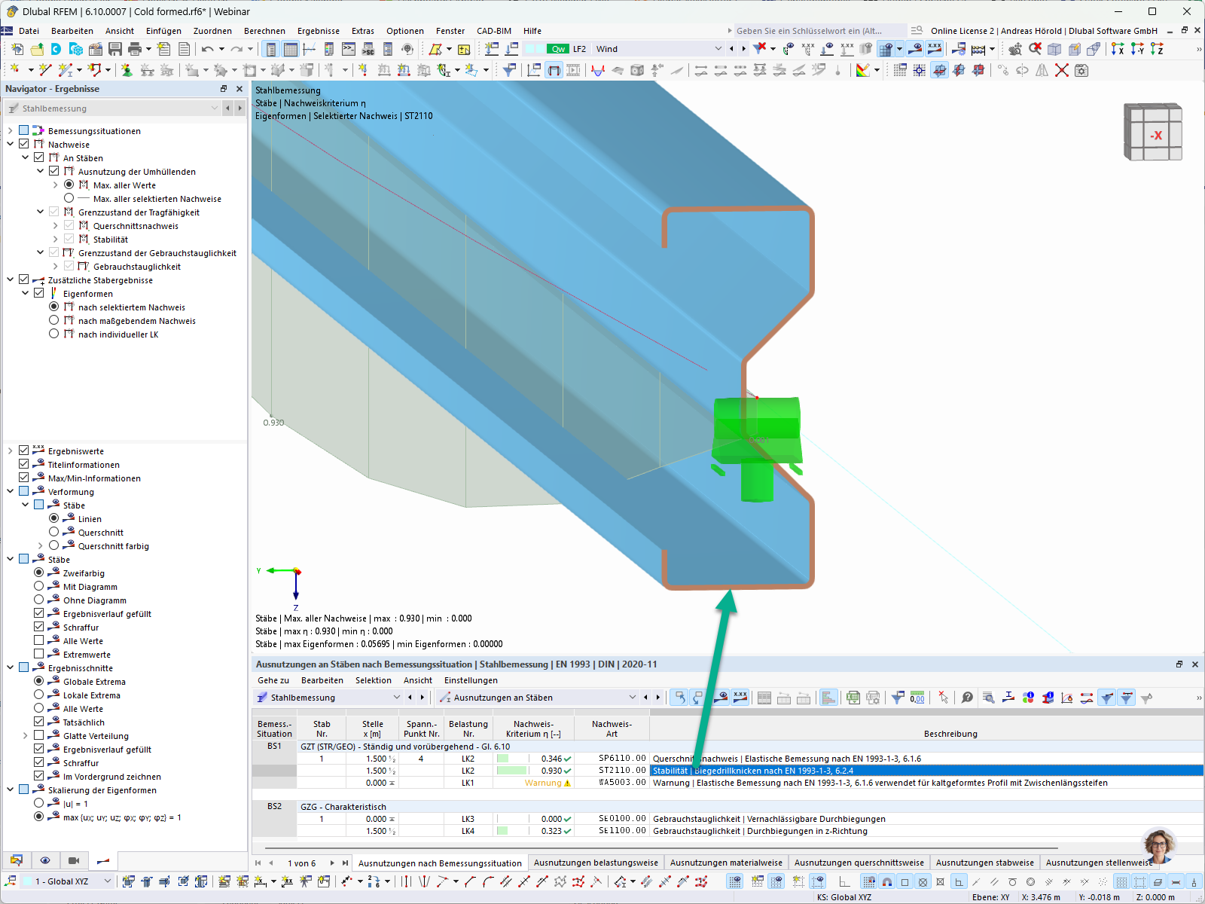The height and width of the screenshot is (904, 1205).
Task: Uncheck the Zusätzliche Stabergebnisse checkbox
Action: (x=24, y=279)
